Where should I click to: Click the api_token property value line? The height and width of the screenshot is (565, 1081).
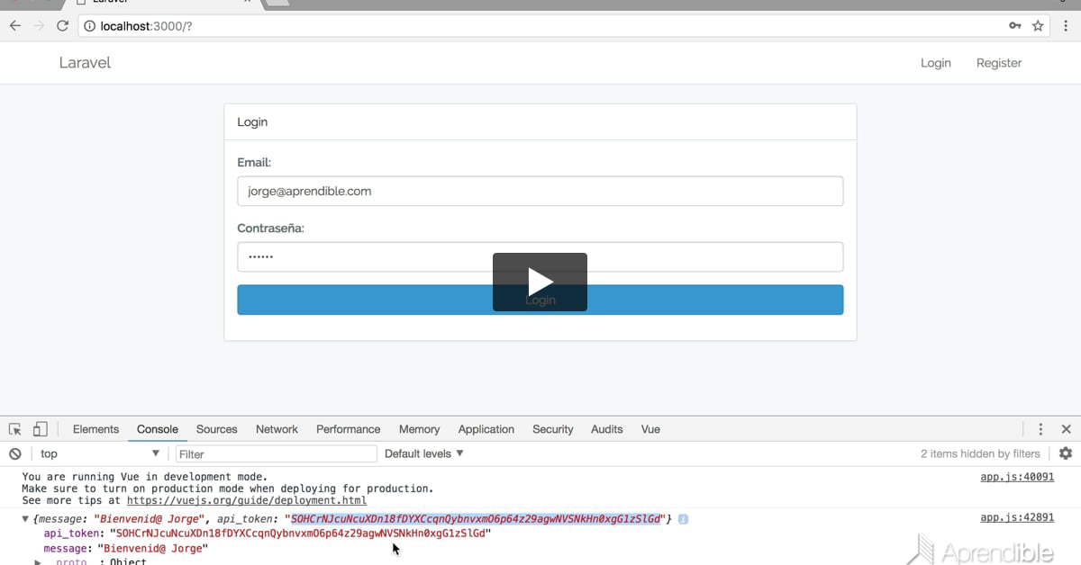[x=267, y=534]
